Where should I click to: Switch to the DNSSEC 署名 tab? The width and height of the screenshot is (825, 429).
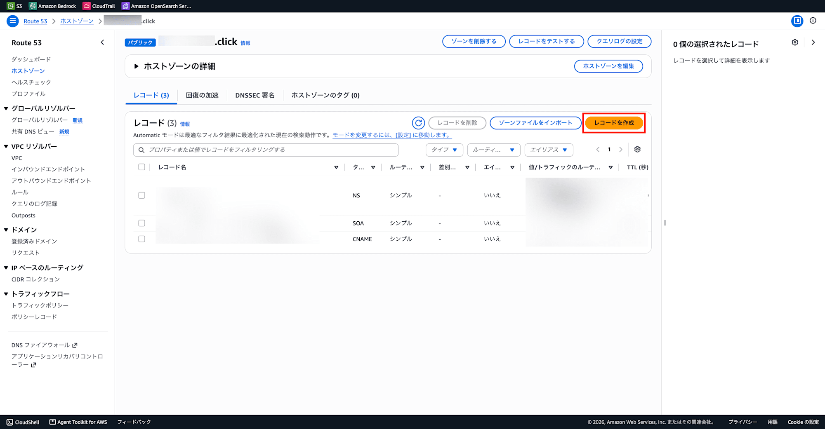(x=255, y=95)
